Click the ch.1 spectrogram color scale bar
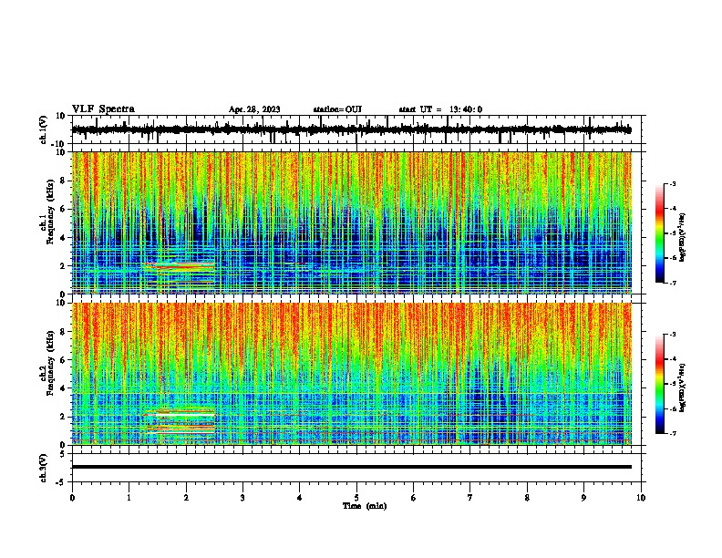This screenshot has height=558, width=722. (660, 233)
